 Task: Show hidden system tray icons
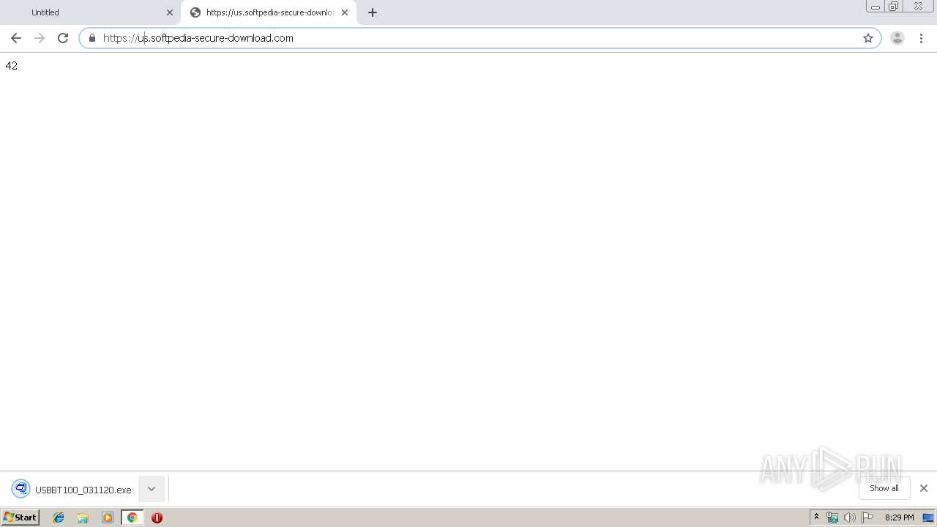[817, 517]
